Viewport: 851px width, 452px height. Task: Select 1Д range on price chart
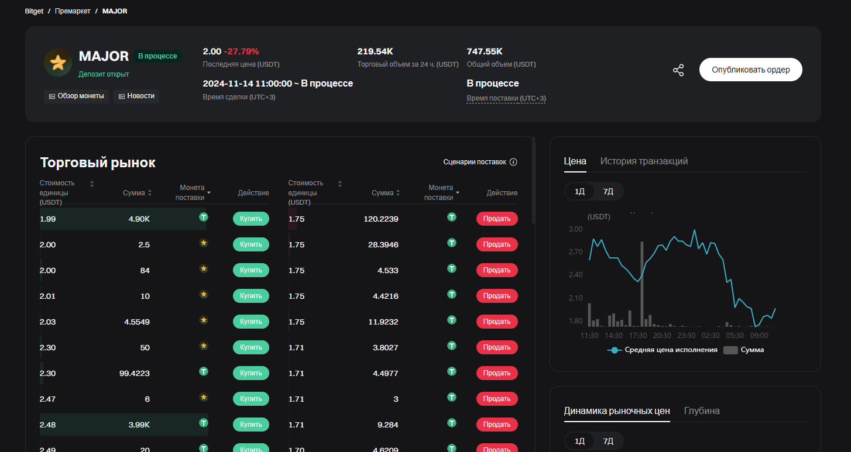pyautogui.click(x=579, y=191)
